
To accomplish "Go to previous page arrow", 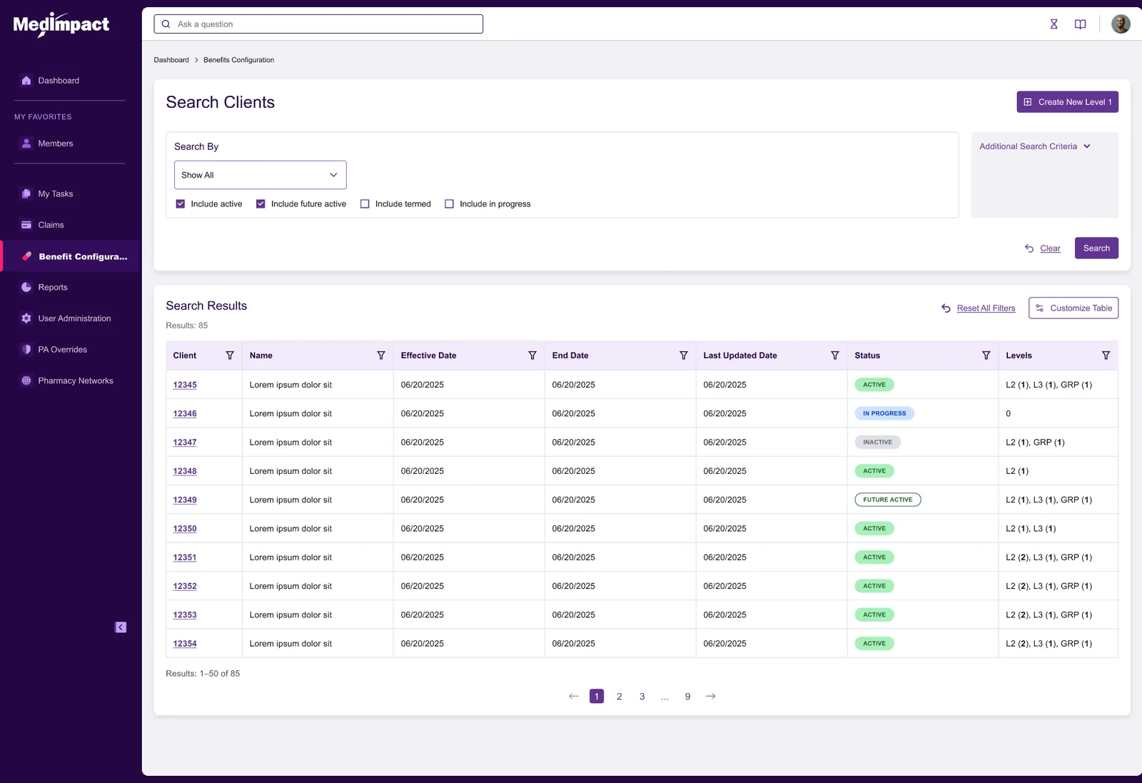I will point(574,697).
